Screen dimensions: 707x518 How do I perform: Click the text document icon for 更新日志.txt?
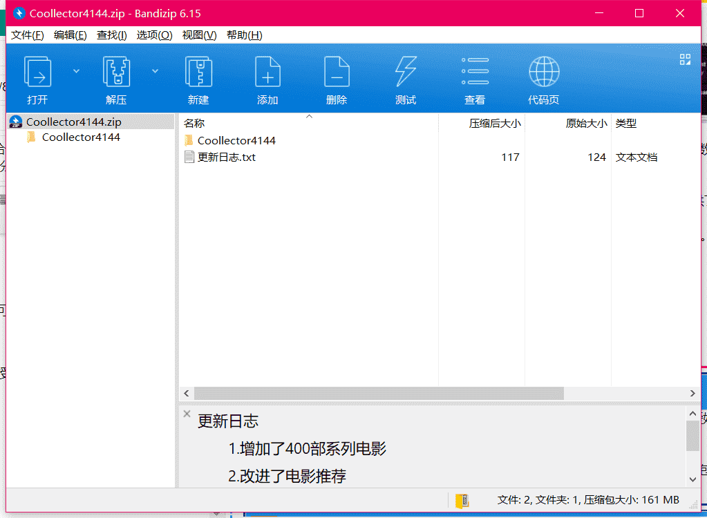189,157
